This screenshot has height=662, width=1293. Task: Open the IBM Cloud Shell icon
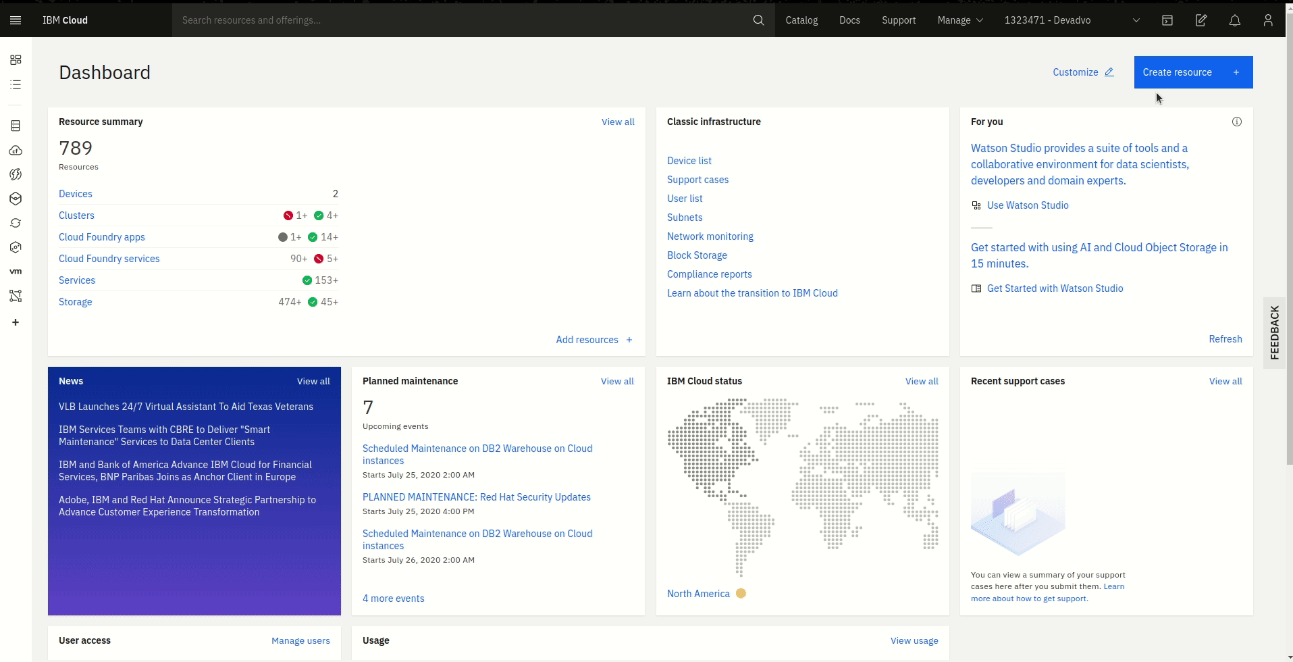click(1167, 20)
